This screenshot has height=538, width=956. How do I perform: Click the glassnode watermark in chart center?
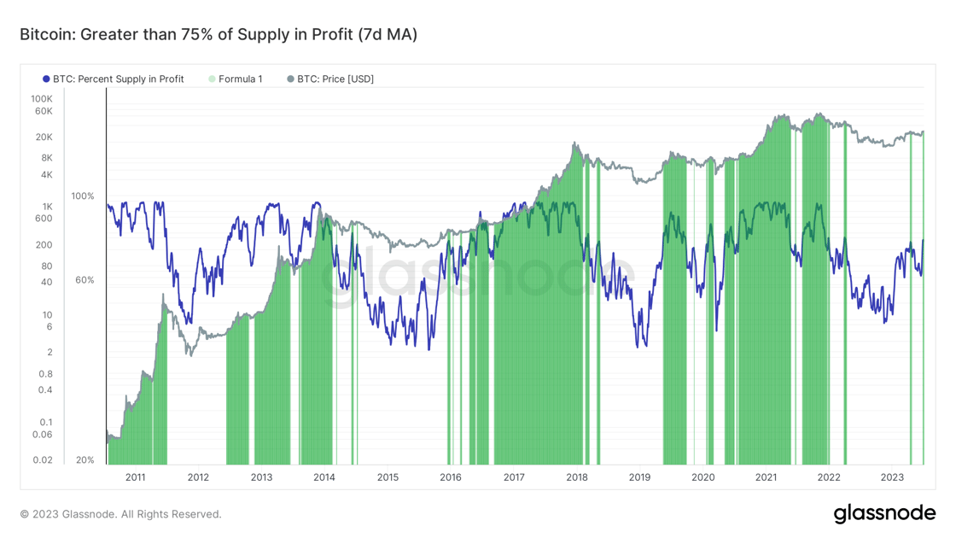coord(479,272)
